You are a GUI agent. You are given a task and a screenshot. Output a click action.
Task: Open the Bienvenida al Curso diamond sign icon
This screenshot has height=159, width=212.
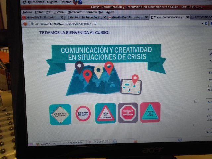click(x=60, y=114)
